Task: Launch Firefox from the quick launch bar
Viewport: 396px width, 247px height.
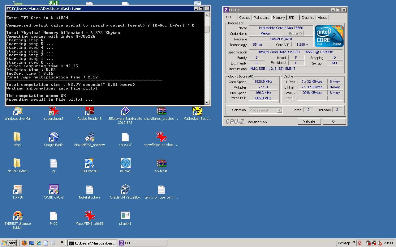Action: (24, 243)
